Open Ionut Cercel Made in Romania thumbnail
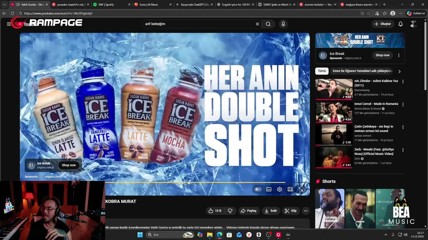This screenshot has height=240, width=428. click(x=334, y=112)
